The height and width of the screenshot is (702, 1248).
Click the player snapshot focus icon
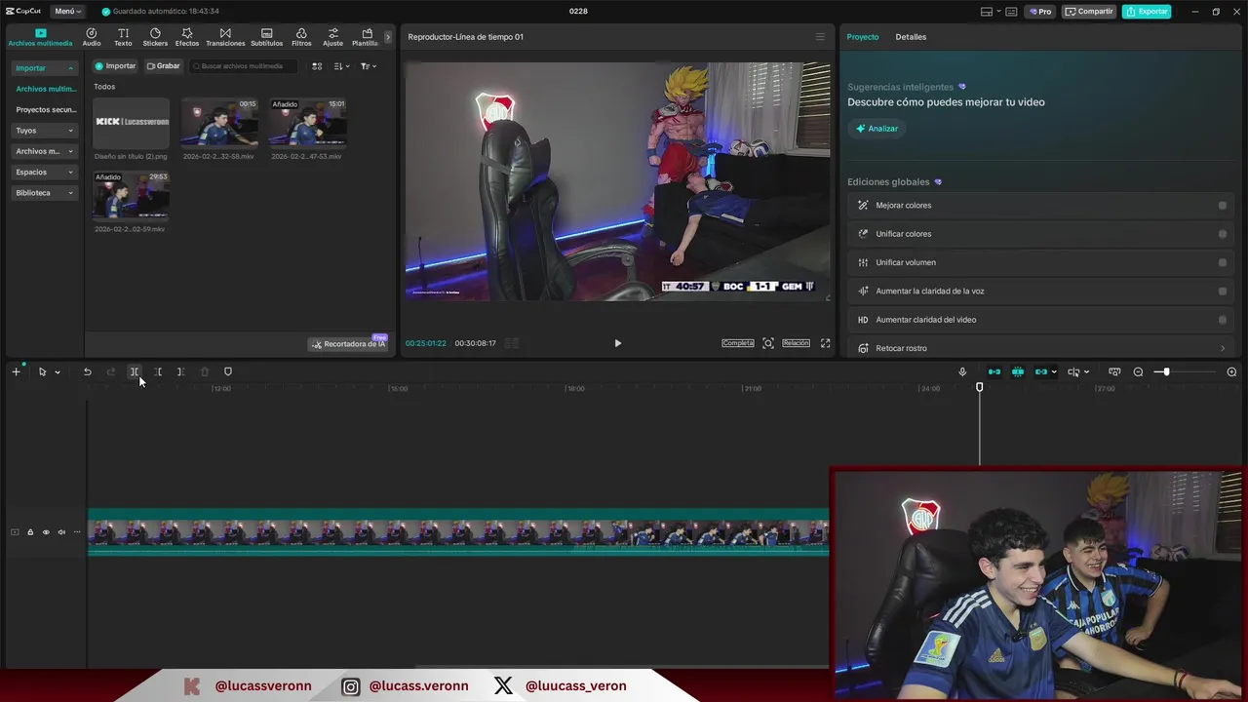(768, 343)
